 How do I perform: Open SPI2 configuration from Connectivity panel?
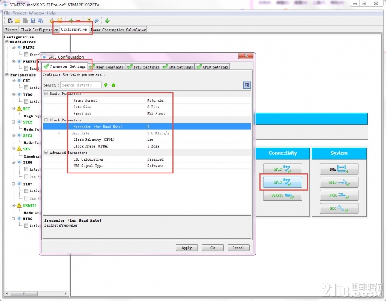pos(282,169)
